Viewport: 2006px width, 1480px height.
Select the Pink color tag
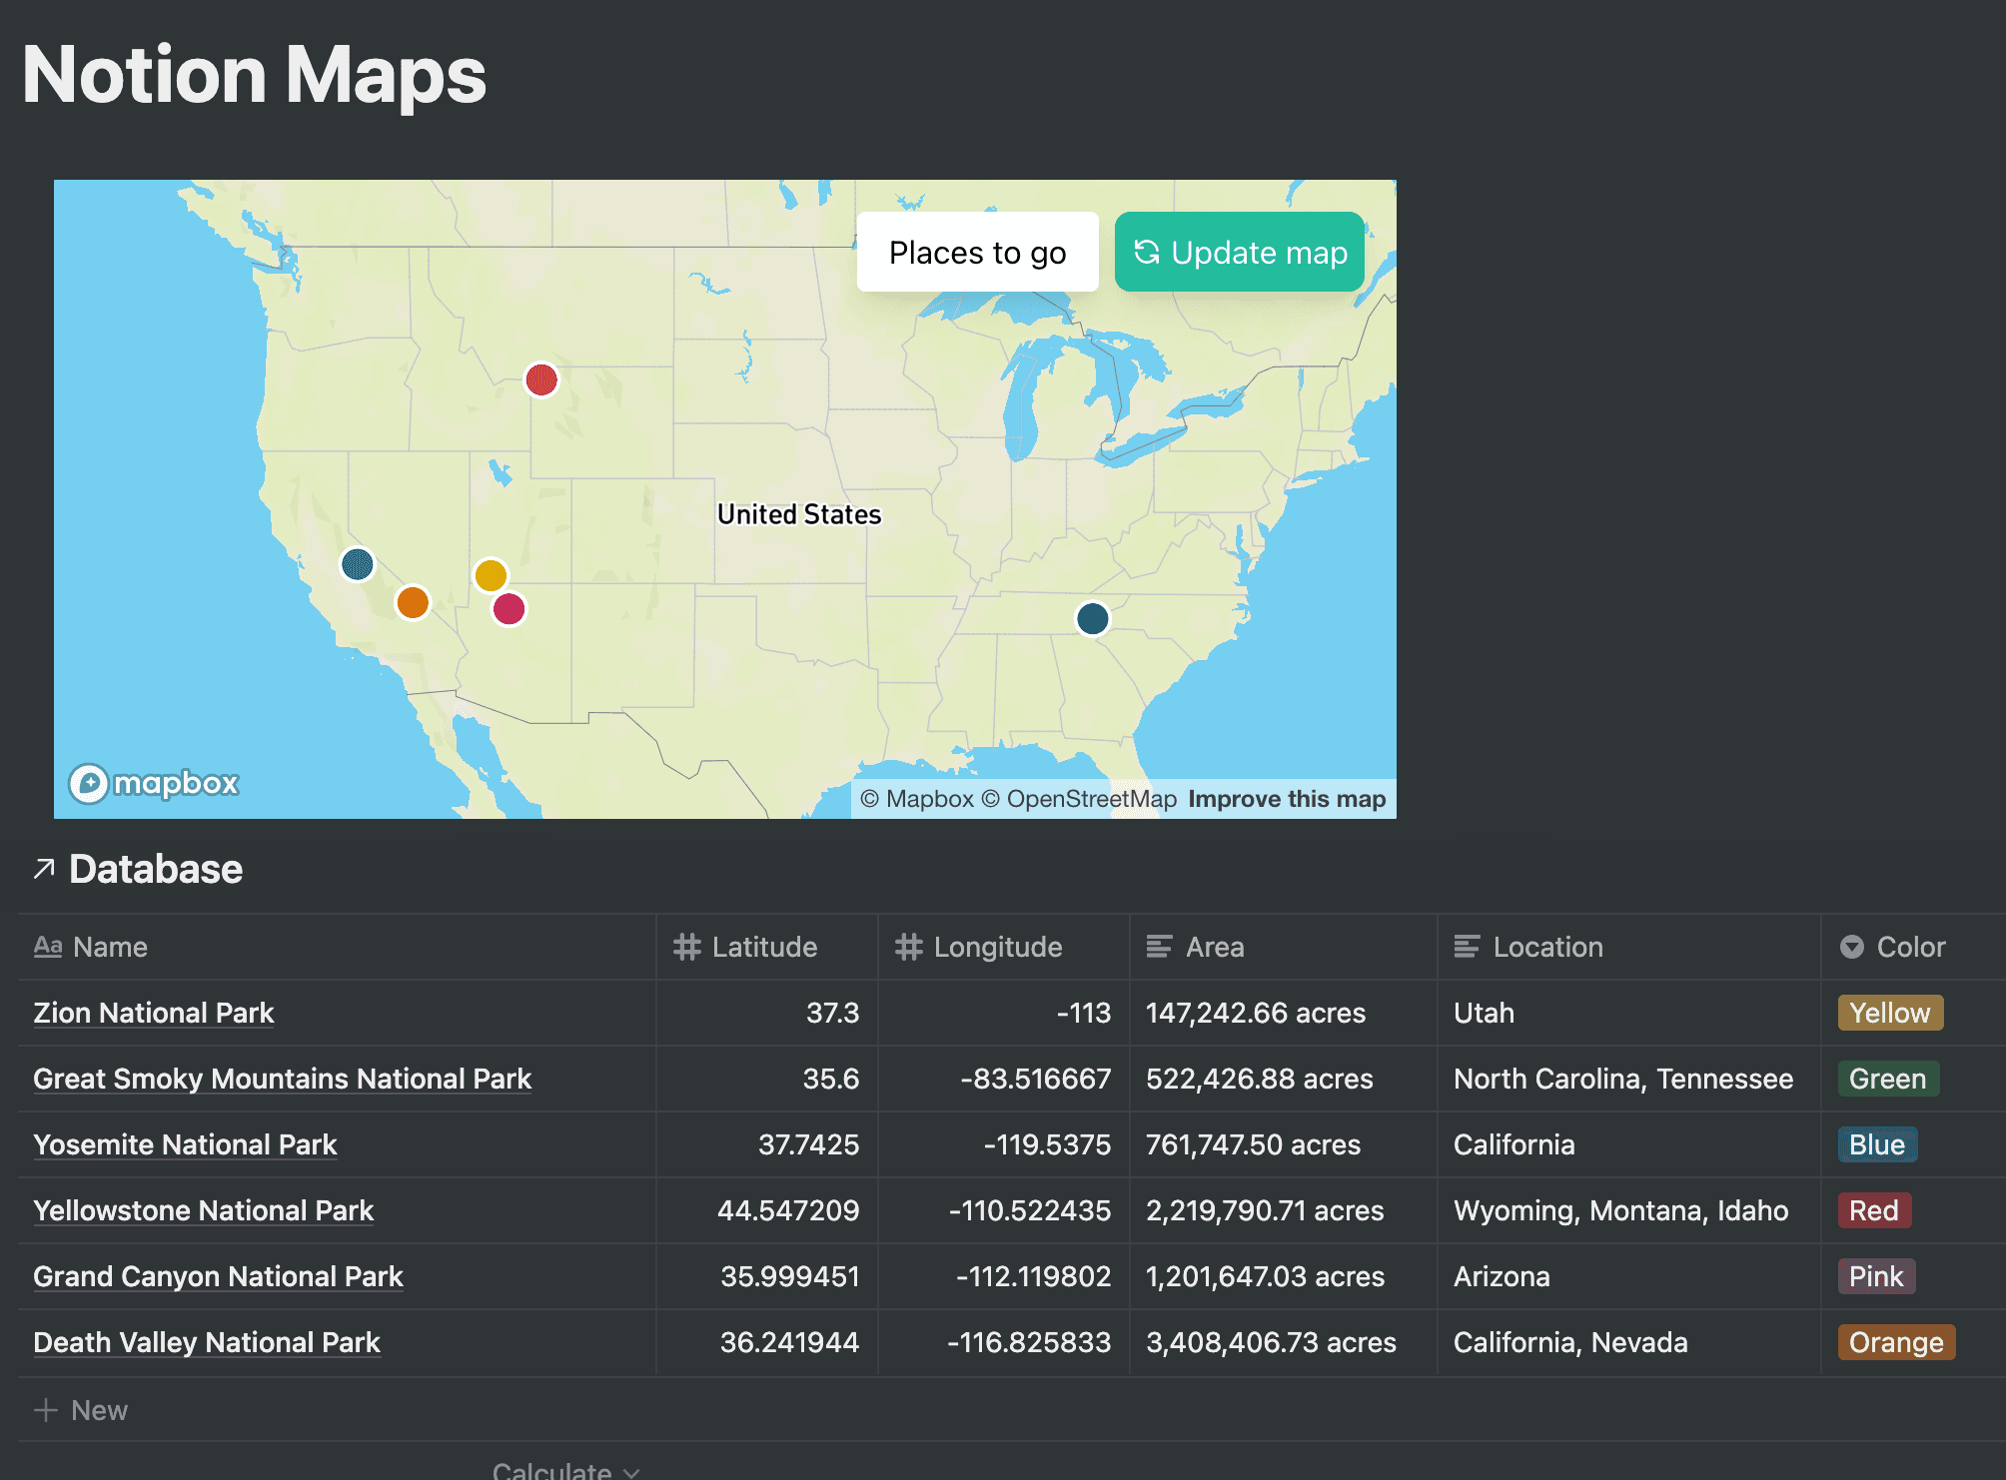1876,1276
